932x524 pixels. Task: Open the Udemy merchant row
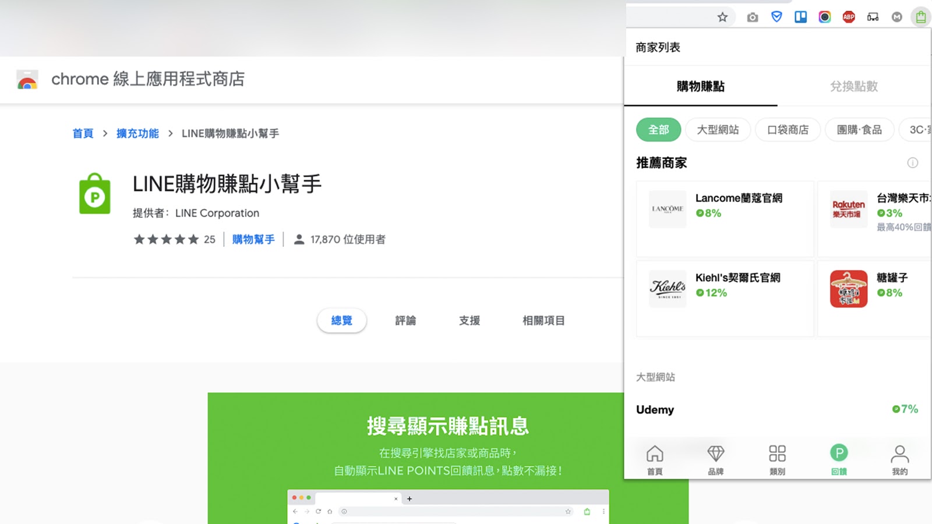tap(776, 409)
